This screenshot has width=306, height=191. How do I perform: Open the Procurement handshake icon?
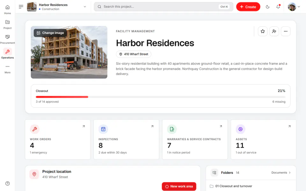click(7, 37)
